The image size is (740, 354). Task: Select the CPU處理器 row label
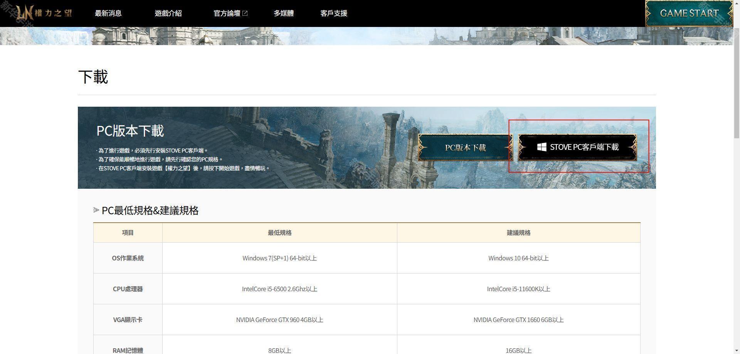coord(128,289)
